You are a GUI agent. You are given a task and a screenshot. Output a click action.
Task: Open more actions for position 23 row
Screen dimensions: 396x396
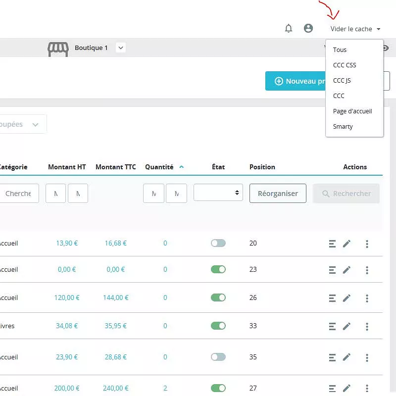click(367, 270)
